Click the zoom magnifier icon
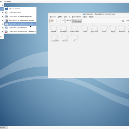This screenshot has width=129, height=129. coord(123,21)
